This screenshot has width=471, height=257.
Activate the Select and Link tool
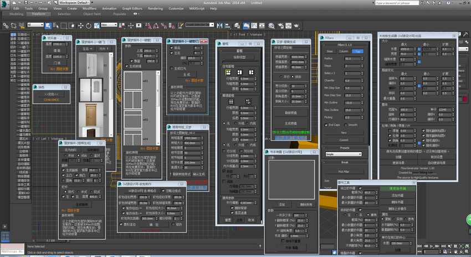6,25
